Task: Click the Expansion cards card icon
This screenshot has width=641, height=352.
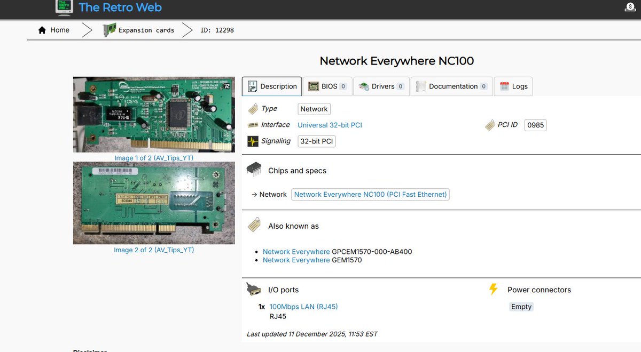Action: pos(110,30)
